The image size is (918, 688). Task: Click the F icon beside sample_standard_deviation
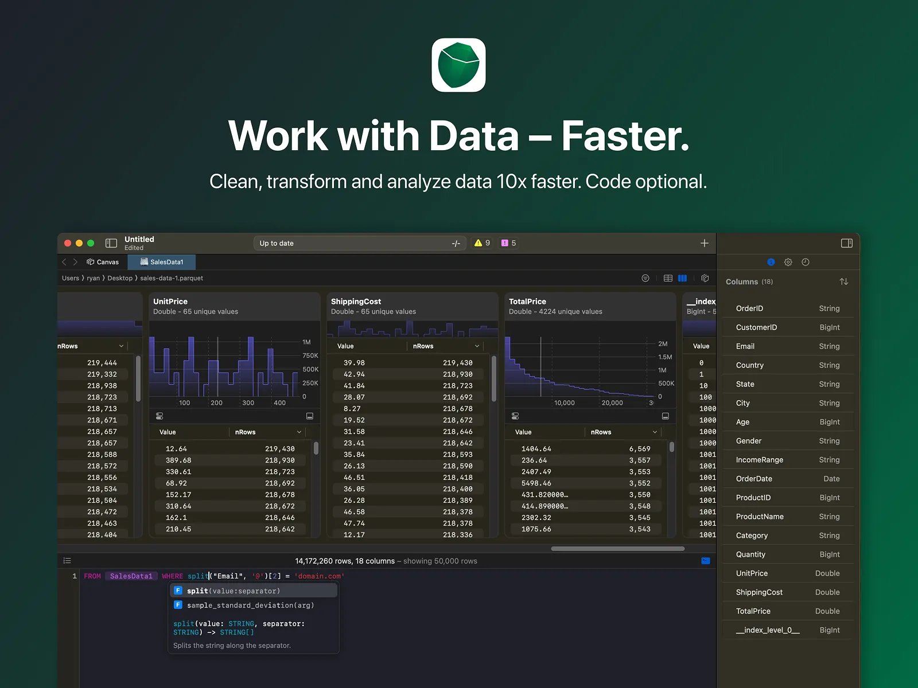(178, 605)
